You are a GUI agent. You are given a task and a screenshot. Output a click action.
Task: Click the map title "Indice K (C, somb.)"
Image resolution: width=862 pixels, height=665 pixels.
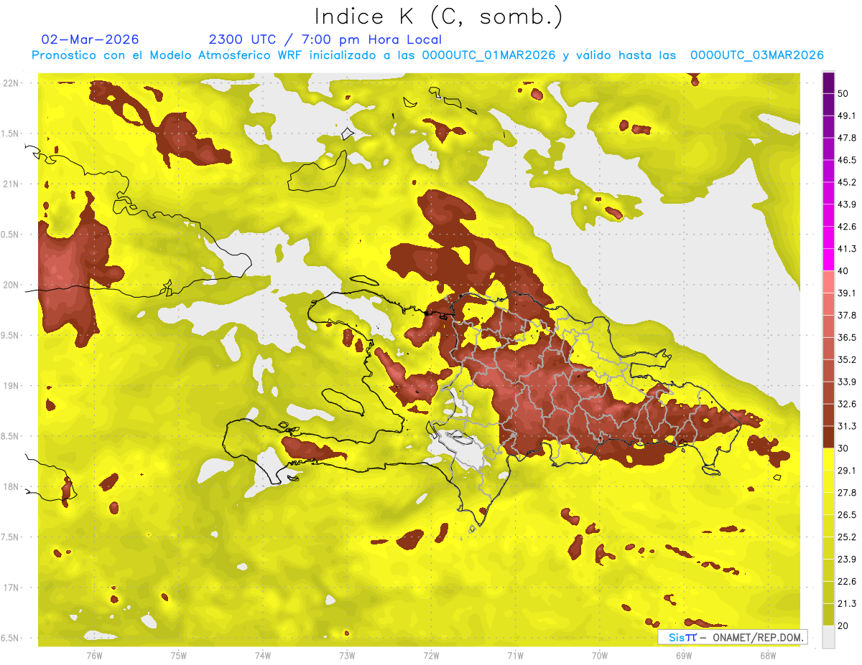(x=438, y=16)
